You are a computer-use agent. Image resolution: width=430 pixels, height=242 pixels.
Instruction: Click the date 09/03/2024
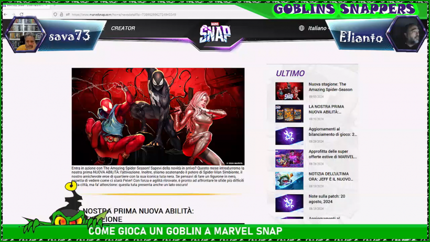(x=316, y=97)
